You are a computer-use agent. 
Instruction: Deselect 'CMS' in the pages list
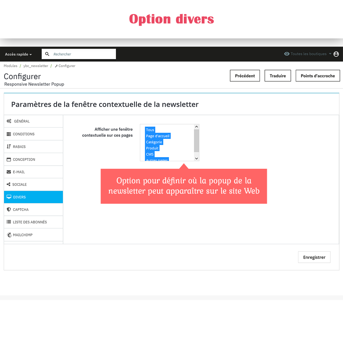coord(150,154)
